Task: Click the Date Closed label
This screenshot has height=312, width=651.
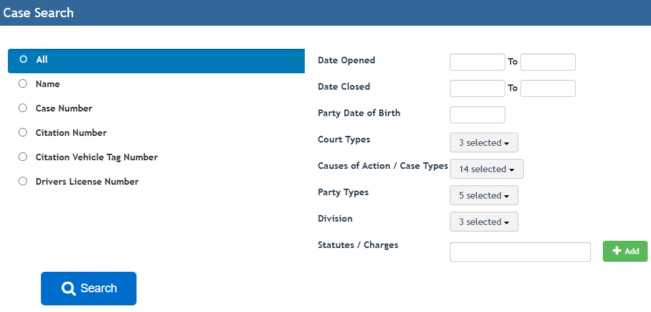Action: click(x=344, y=87)
